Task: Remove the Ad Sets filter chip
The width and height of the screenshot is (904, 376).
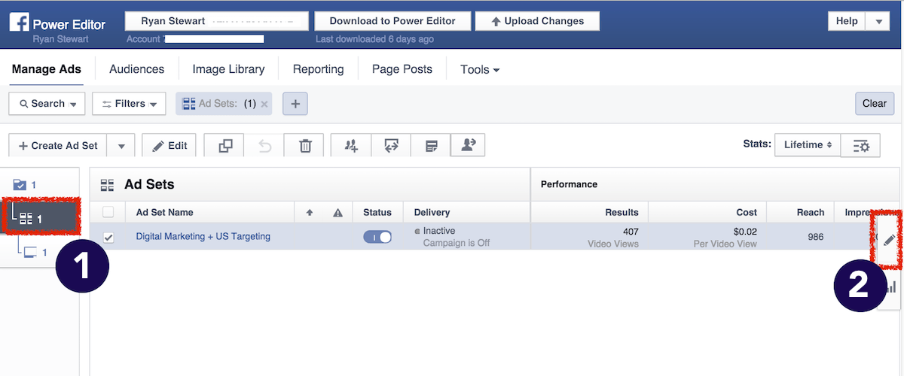Action: (x=264, y=105)
